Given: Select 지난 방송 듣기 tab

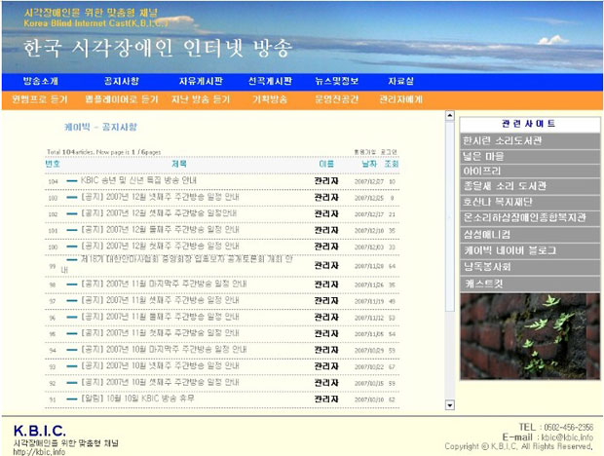Looking at the screenshot, I should pos(201,99).
